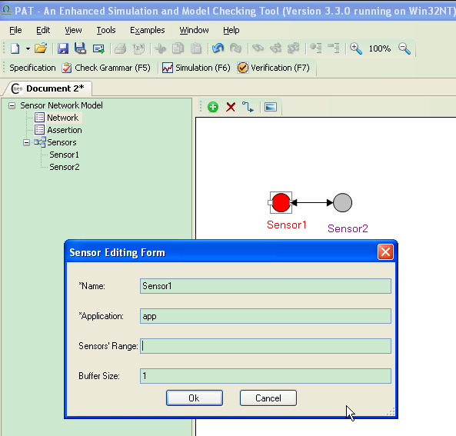Open the Examples menu
456x436 pixels.
pyautogui.click(x=147, y=30)
